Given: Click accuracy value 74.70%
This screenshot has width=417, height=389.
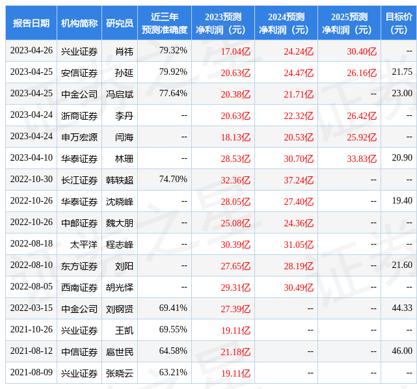Looking at the screenshot, I should click(173, 180).
